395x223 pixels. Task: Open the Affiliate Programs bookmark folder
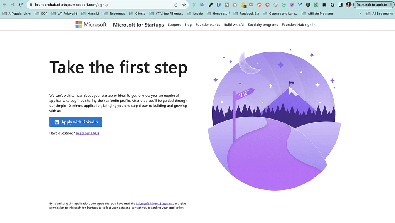317,14
